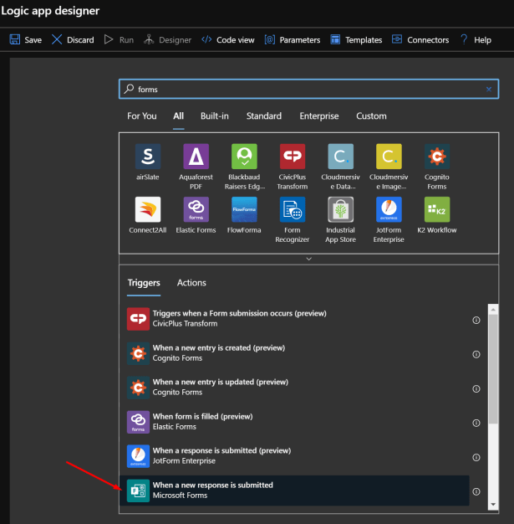Select the Cognito Forms connector icon
The height and width of the screenshot is (524, 514).
click(x=437, y=156)
